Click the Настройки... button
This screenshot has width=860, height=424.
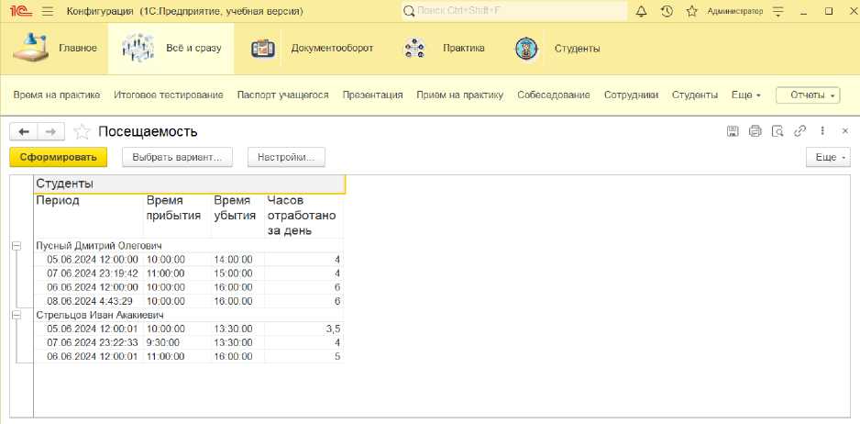point(286,157)
